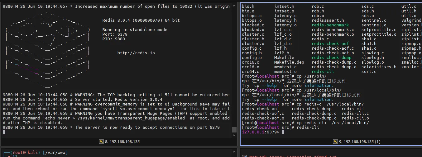
Task: Click the rdb.c file name
Action: [x=318, y=7]
